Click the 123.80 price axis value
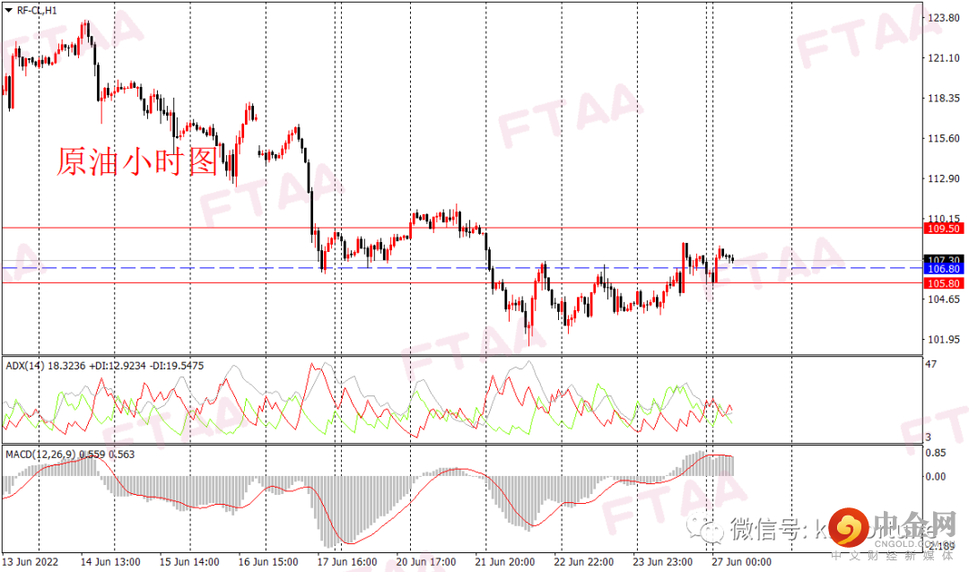This screenshot has height=572, width=969. coord(944,18)
